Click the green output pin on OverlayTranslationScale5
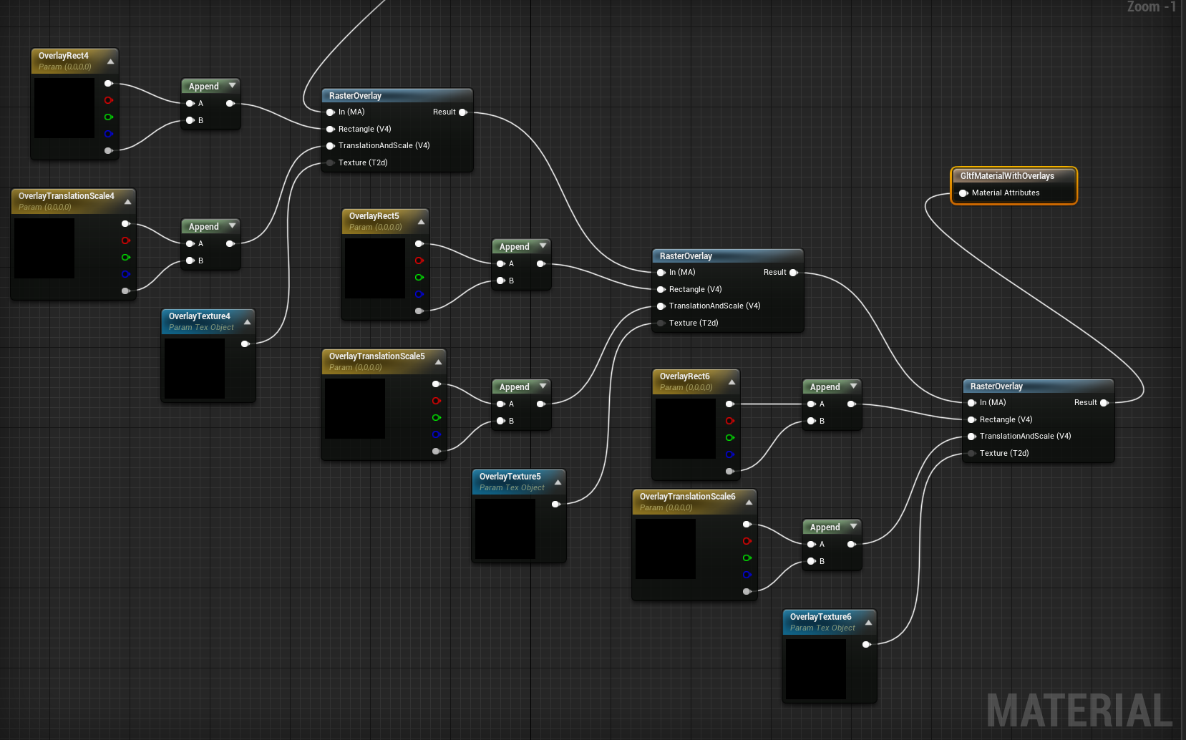 [x=437, y=417]
